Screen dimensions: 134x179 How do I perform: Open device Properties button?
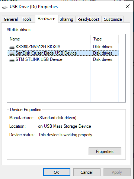tap(105, 152)
